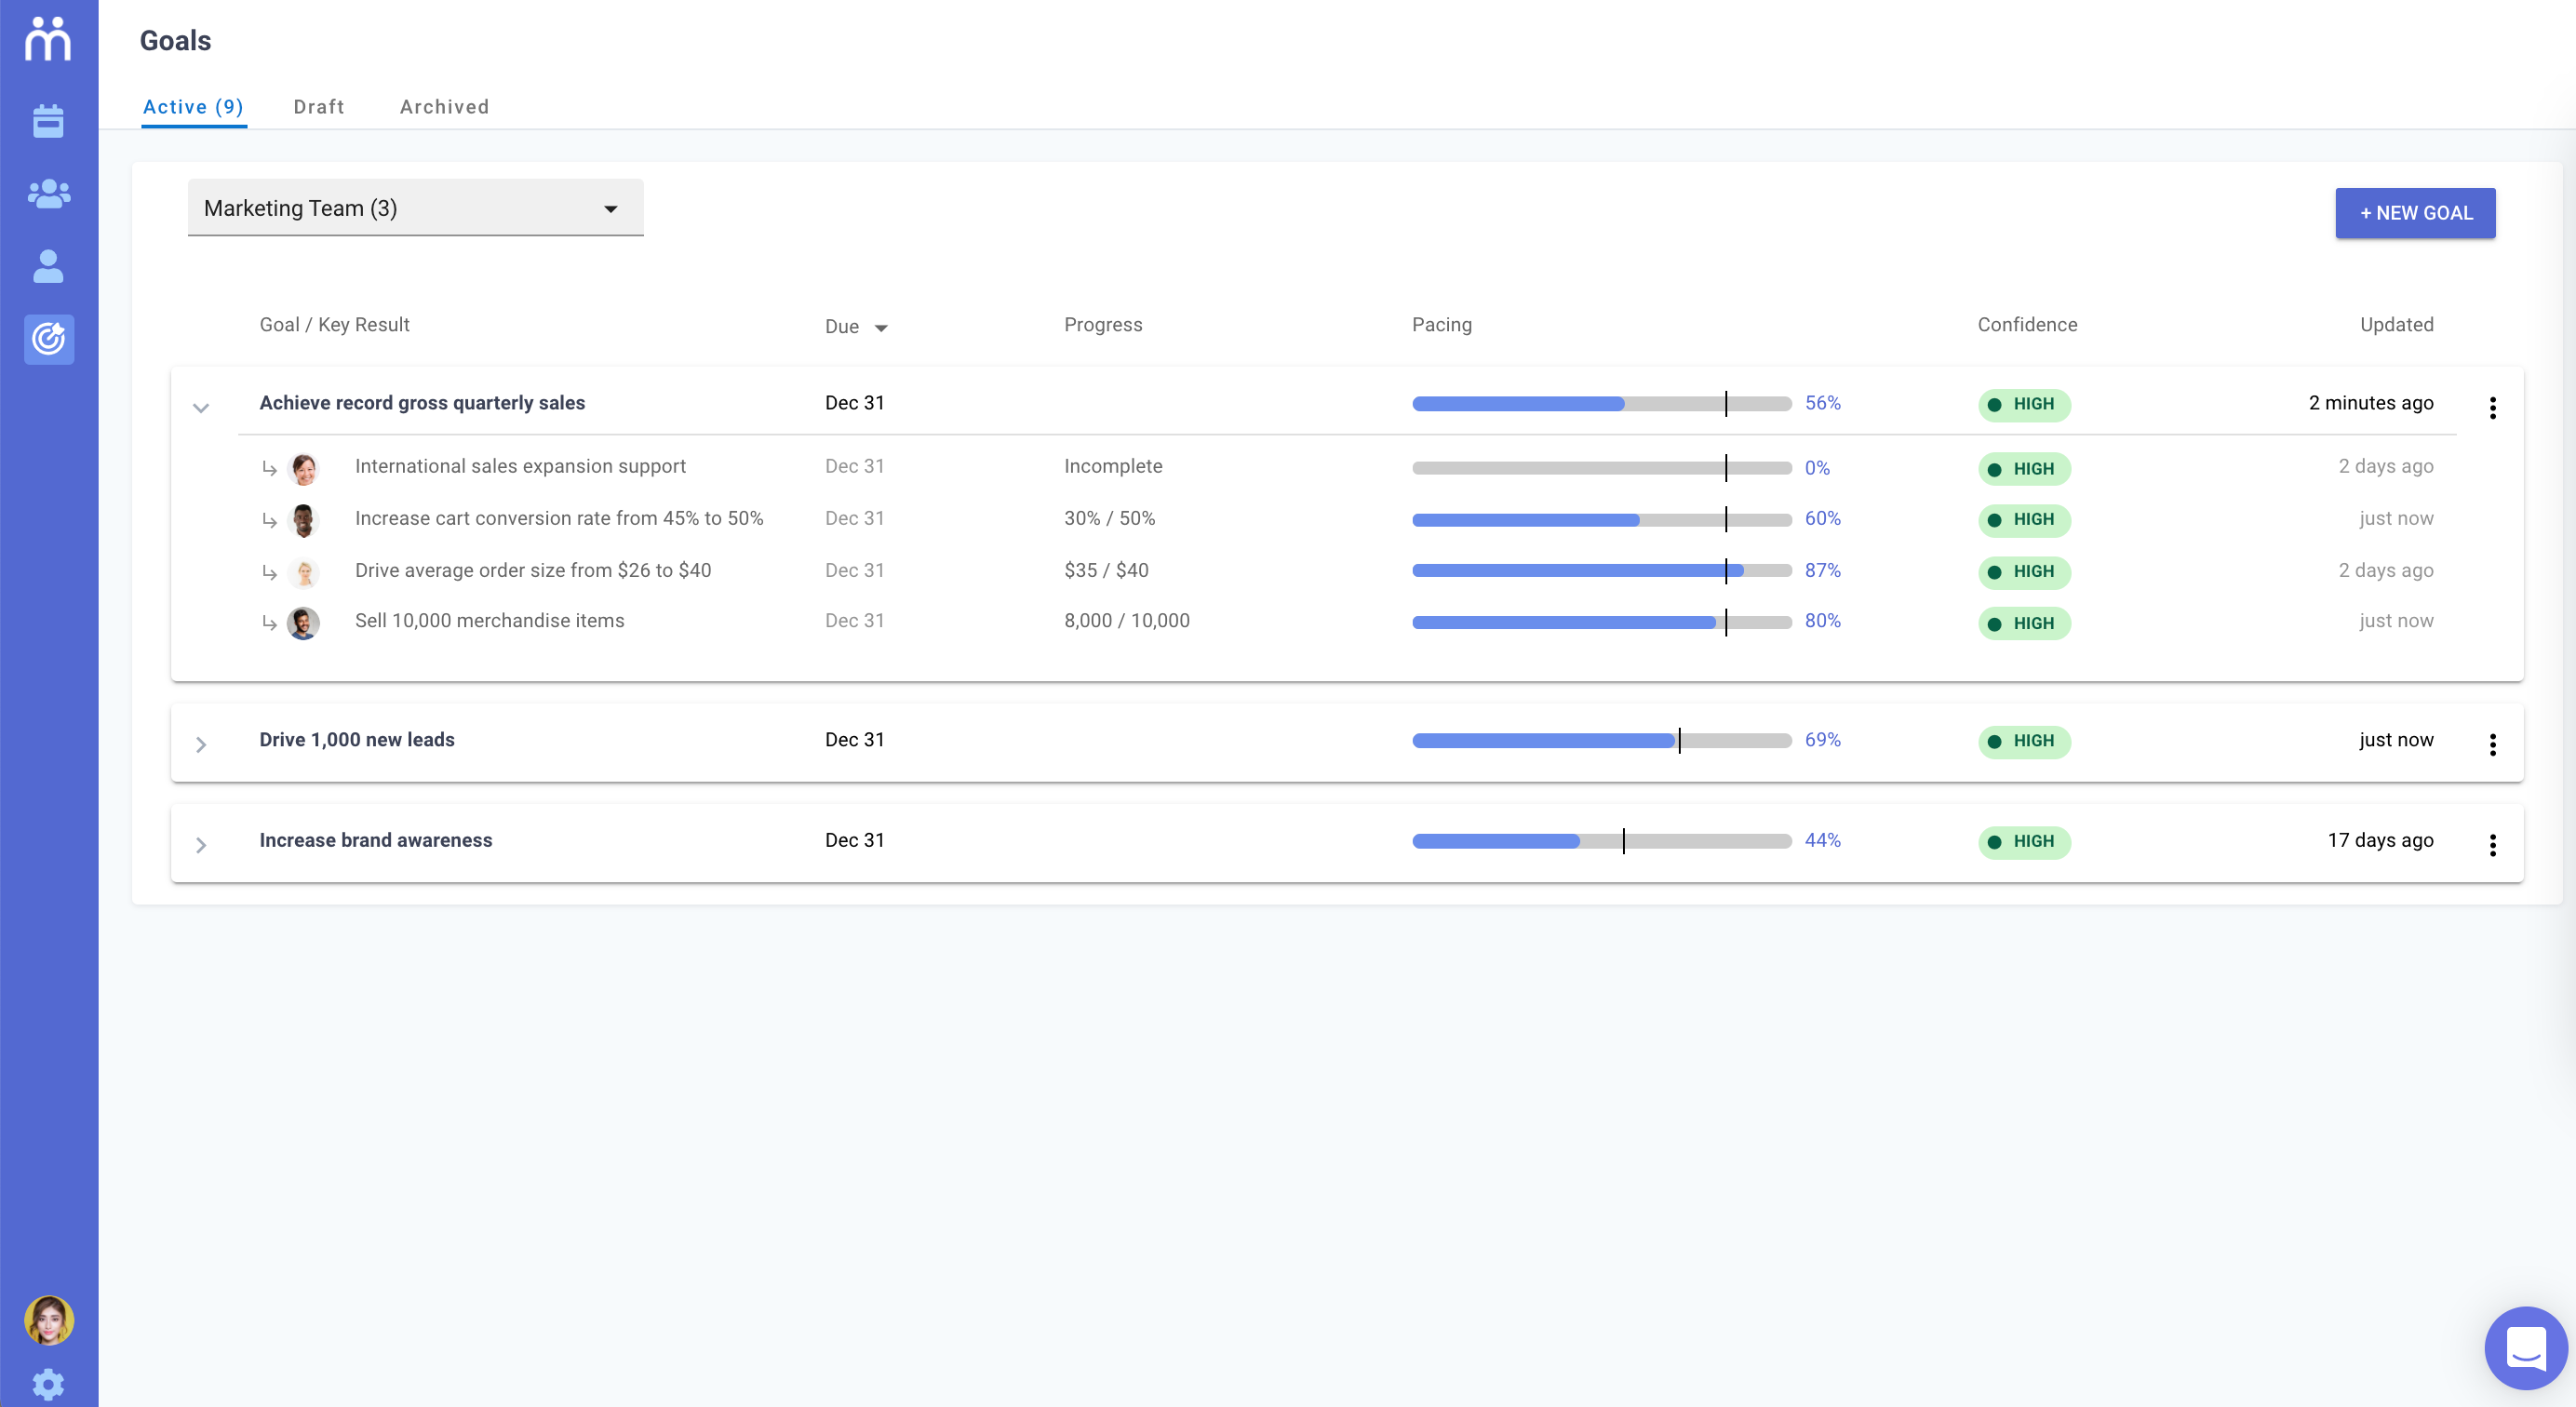Open the calendar icon in sidebar
2576x1407 pixels.
point(48,121)
